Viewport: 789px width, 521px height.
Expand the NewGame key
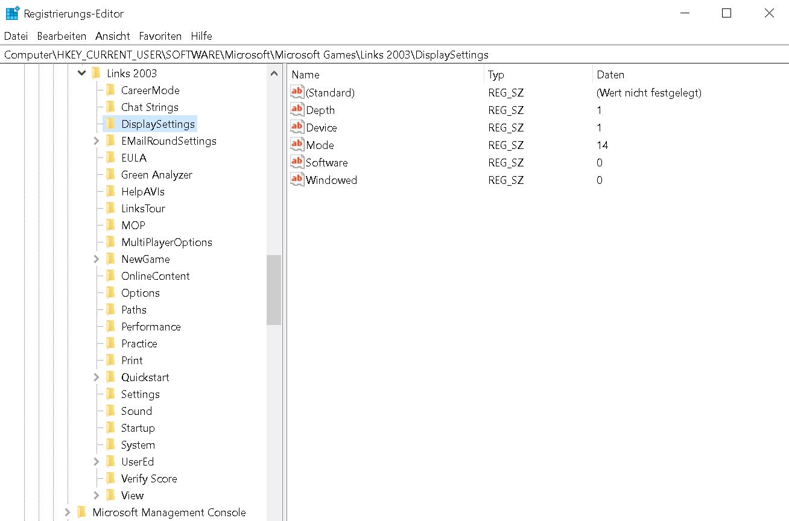point(97,259)
